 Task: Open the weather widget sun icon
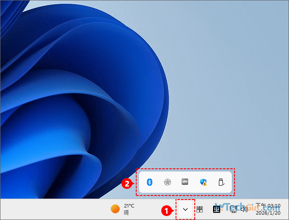pyautogui.click(x=115, y=209)
